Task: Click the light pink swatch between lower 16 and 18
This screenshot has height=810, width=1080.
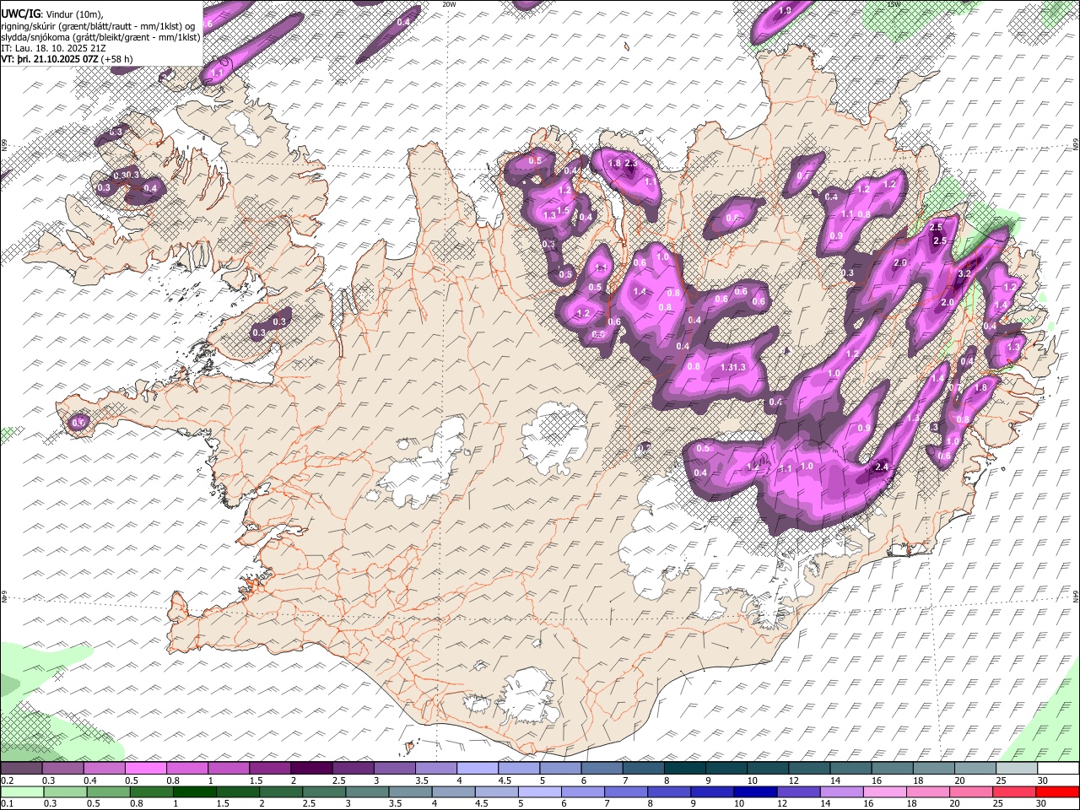Action: click(x=884, y=791)
